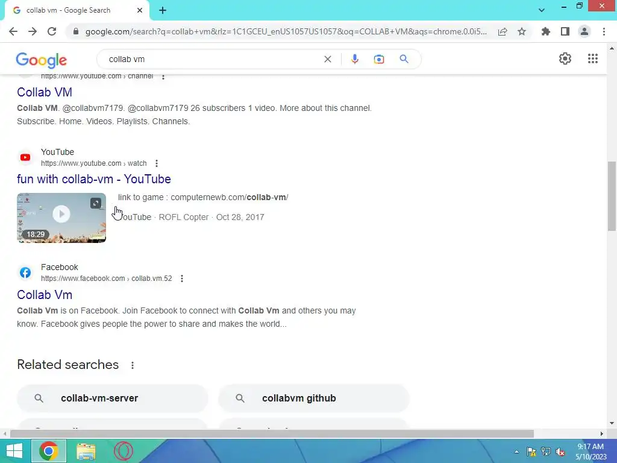Toggle Chrome side panel
Screen dimensions: 617x463
(x=565, y=31)
